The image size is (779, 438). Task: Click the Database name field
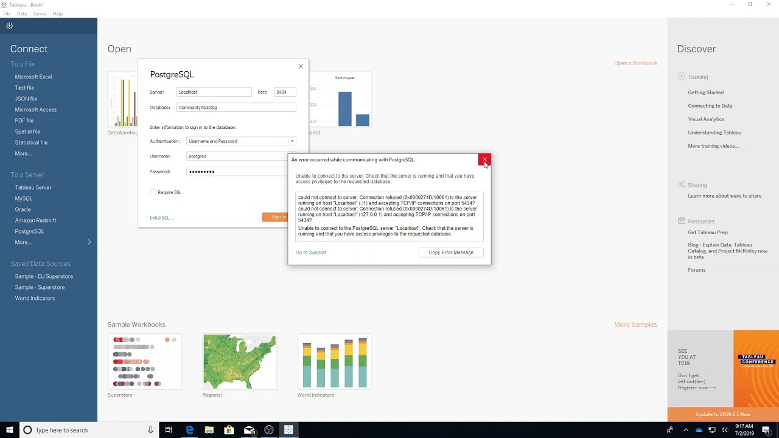pos(236,107)
